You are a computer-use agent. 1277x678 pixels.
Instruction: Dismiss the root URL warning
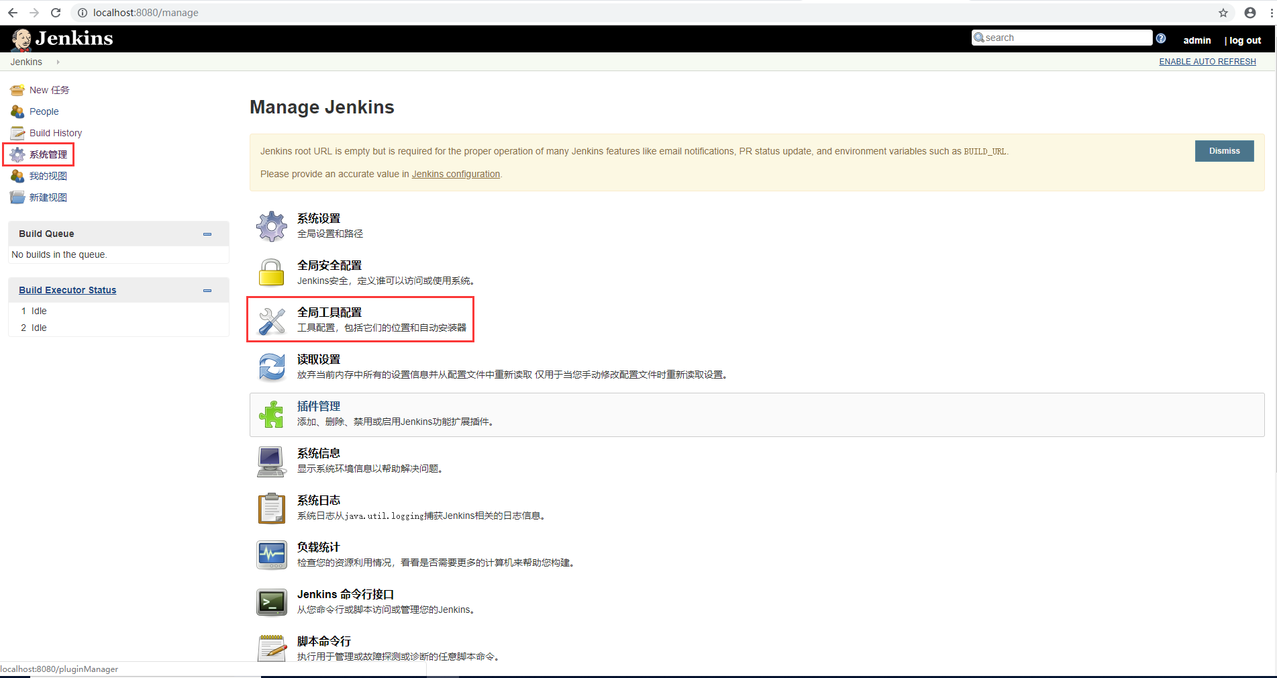coord(1224,151)
